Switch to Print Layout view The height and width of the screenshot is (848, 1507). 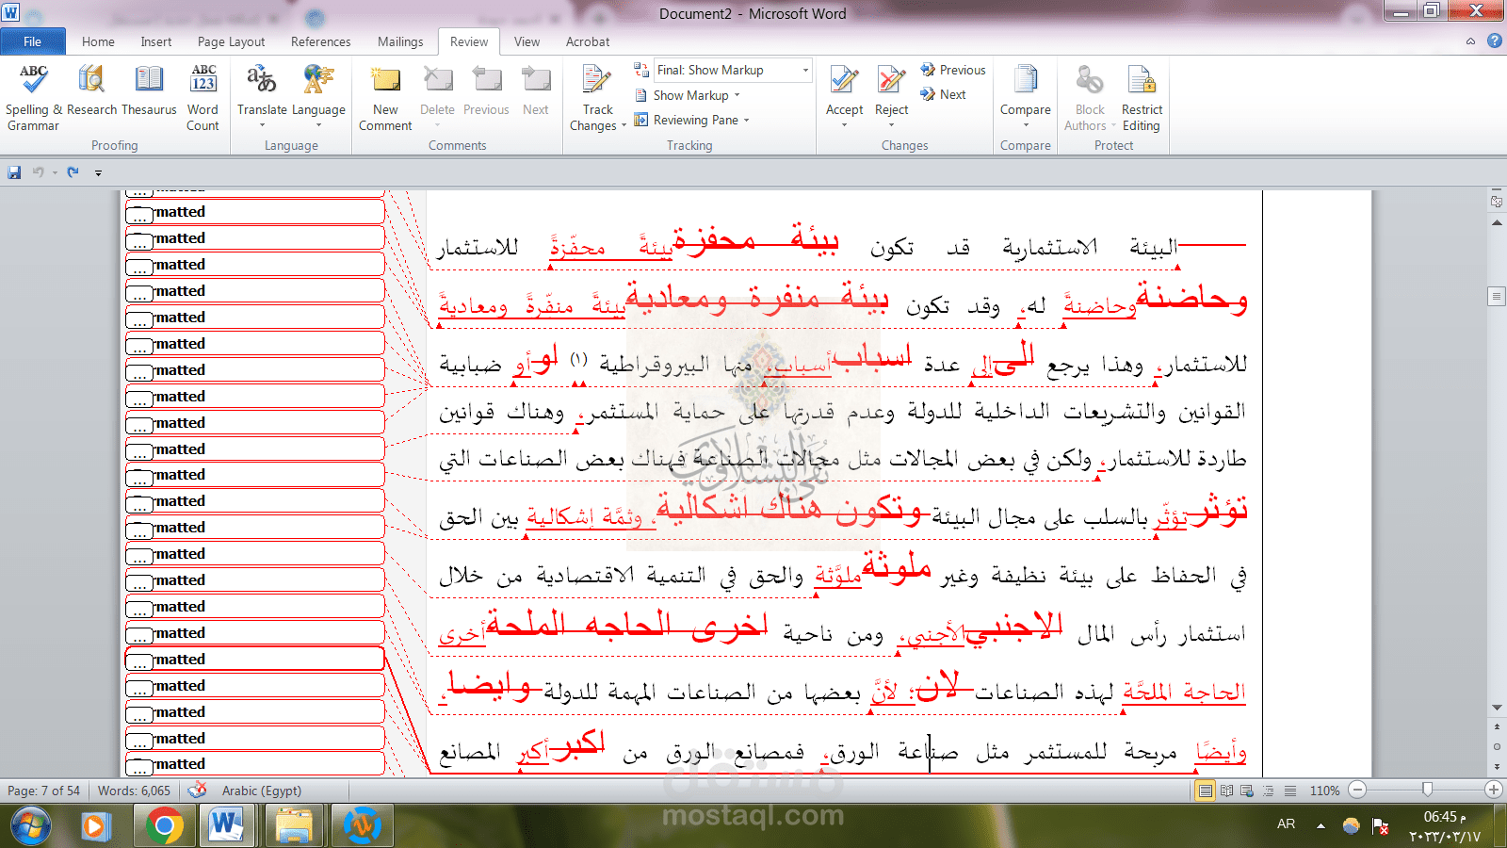1205,791
